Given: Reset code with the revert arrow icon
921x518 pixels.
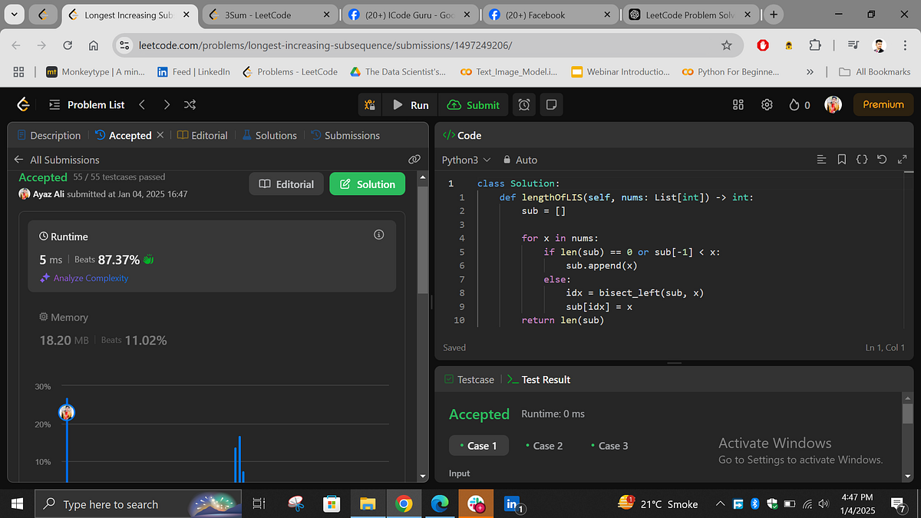Looking at the screenshot, I should click(881, 159).
